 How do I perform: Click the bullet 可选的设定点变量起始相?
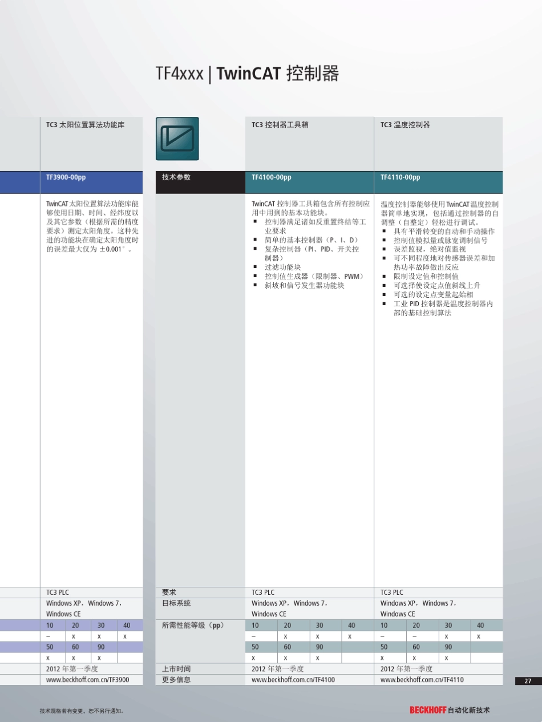[x=434, y=295]
